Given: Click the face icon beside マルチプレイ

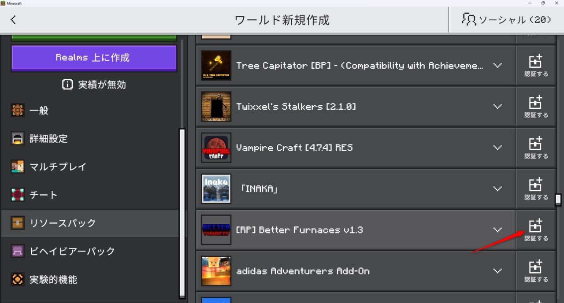Looking at the screenshot, I should (x=18, y=167).
